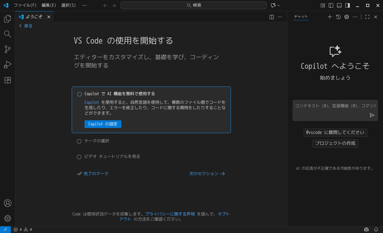Open the ファイル(F) menu
The width and height of the screenshot is (383, 233).
[x=25, y=5]
